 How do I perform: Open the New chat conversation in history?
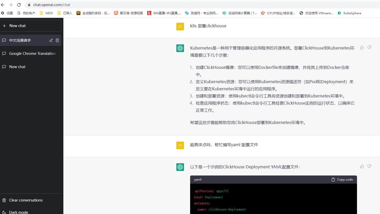click(x=17, y=67)
